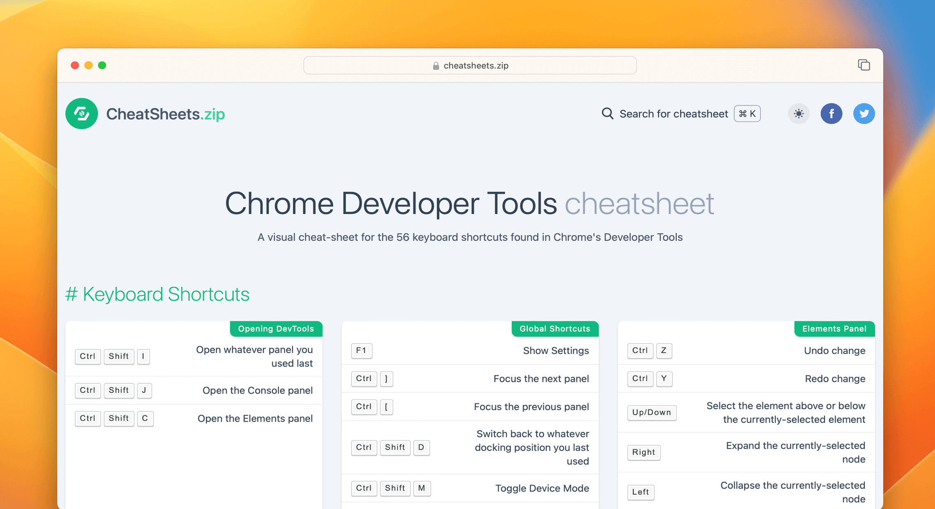Click the green fullscreen window button
The width and height of the screenshot is (935, 509).
coord(102,65)
